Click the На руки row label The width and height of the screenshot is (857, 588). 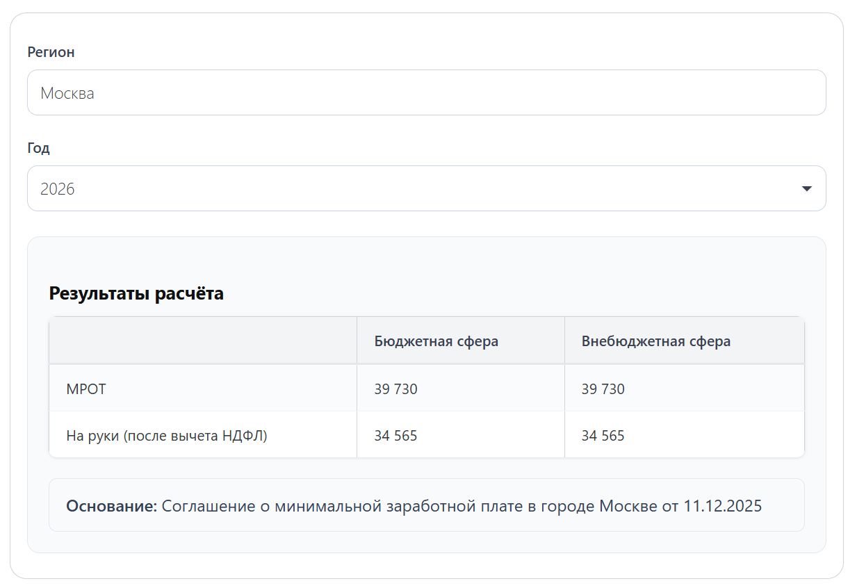click(x=167, y=436)
